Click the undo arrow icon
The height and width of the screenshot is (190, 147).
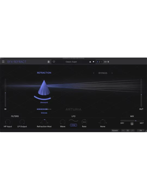pos(123,131)
